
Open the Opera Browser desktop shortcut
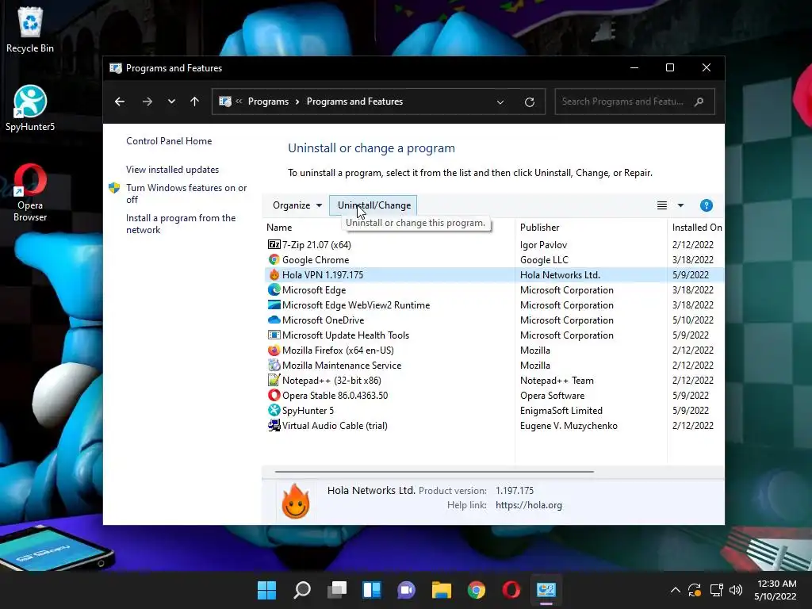30,193
